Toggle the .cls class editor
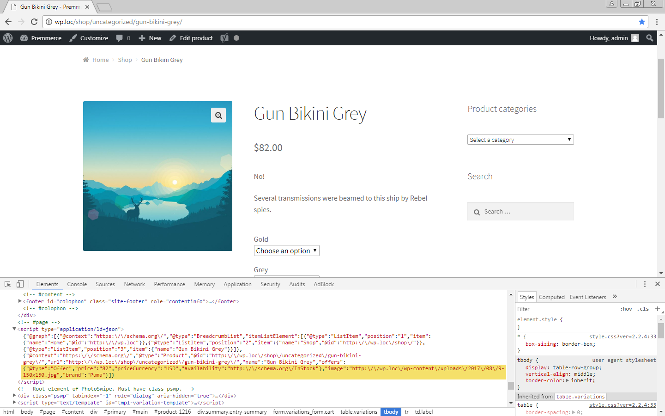The width and height of the screenshot is (665, 416). [x=643, y=309]
